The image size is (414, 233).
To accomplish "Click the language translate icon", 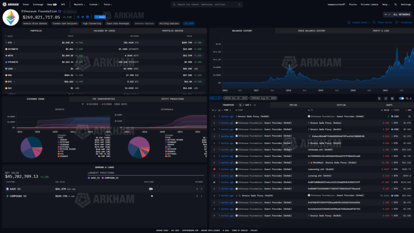I will (395, 4).
